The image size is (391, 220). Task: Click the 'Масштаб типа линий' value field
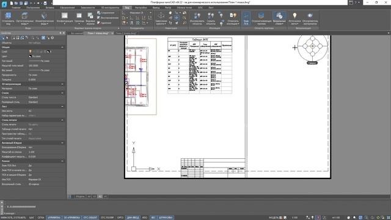click(x=46, y=65)
